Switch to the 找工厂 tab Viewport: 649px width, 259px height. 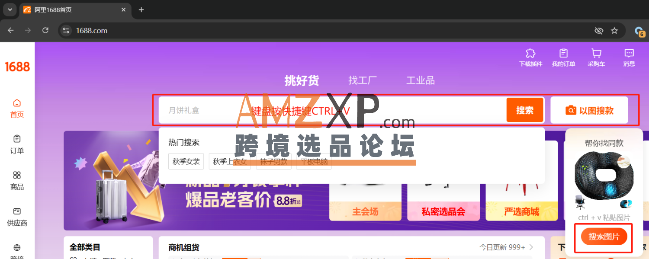tap(363, 80)
